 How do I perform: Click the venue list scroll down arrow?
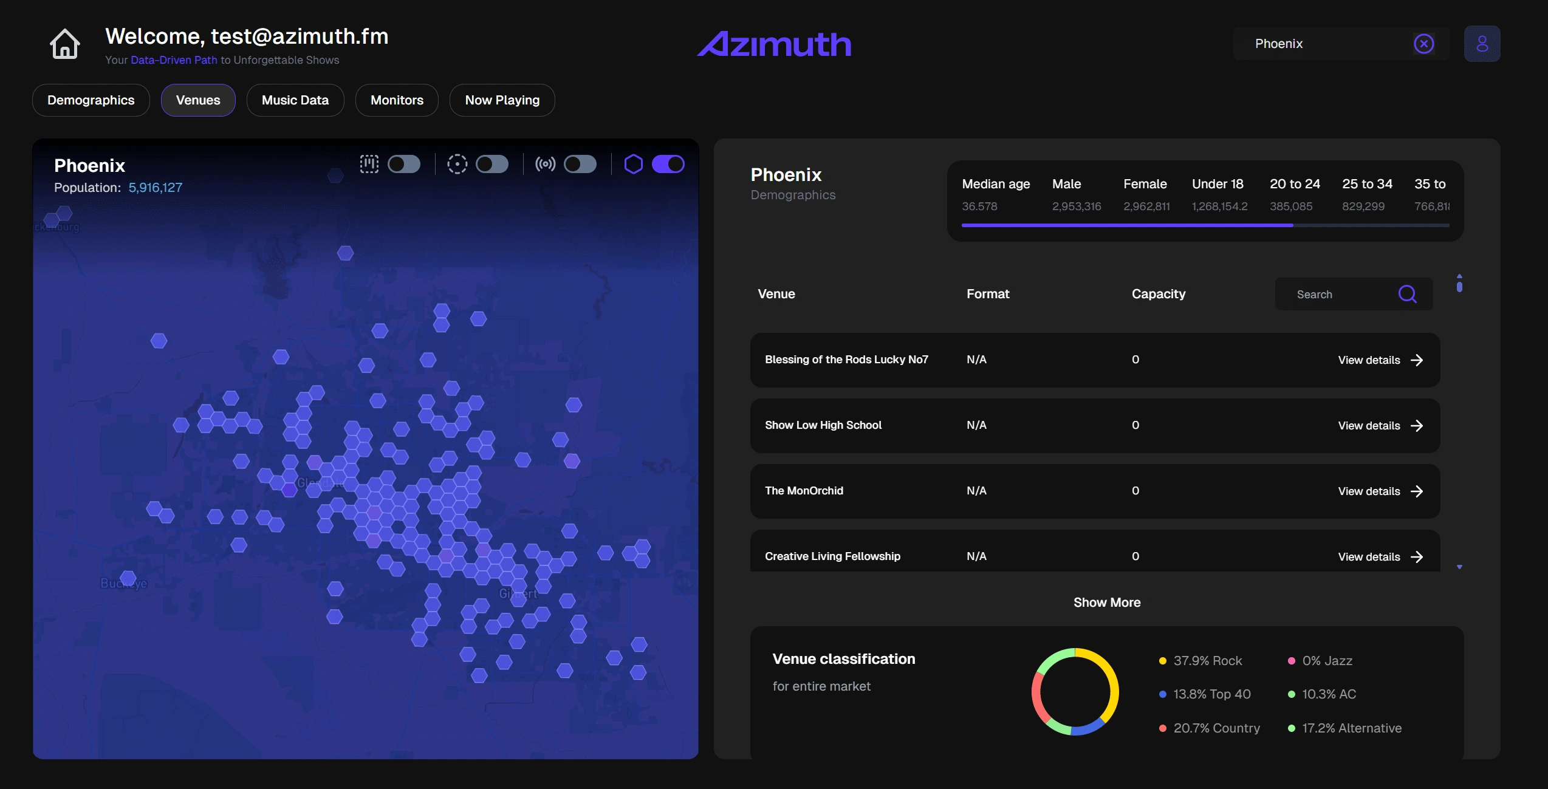coord(1459,567)
